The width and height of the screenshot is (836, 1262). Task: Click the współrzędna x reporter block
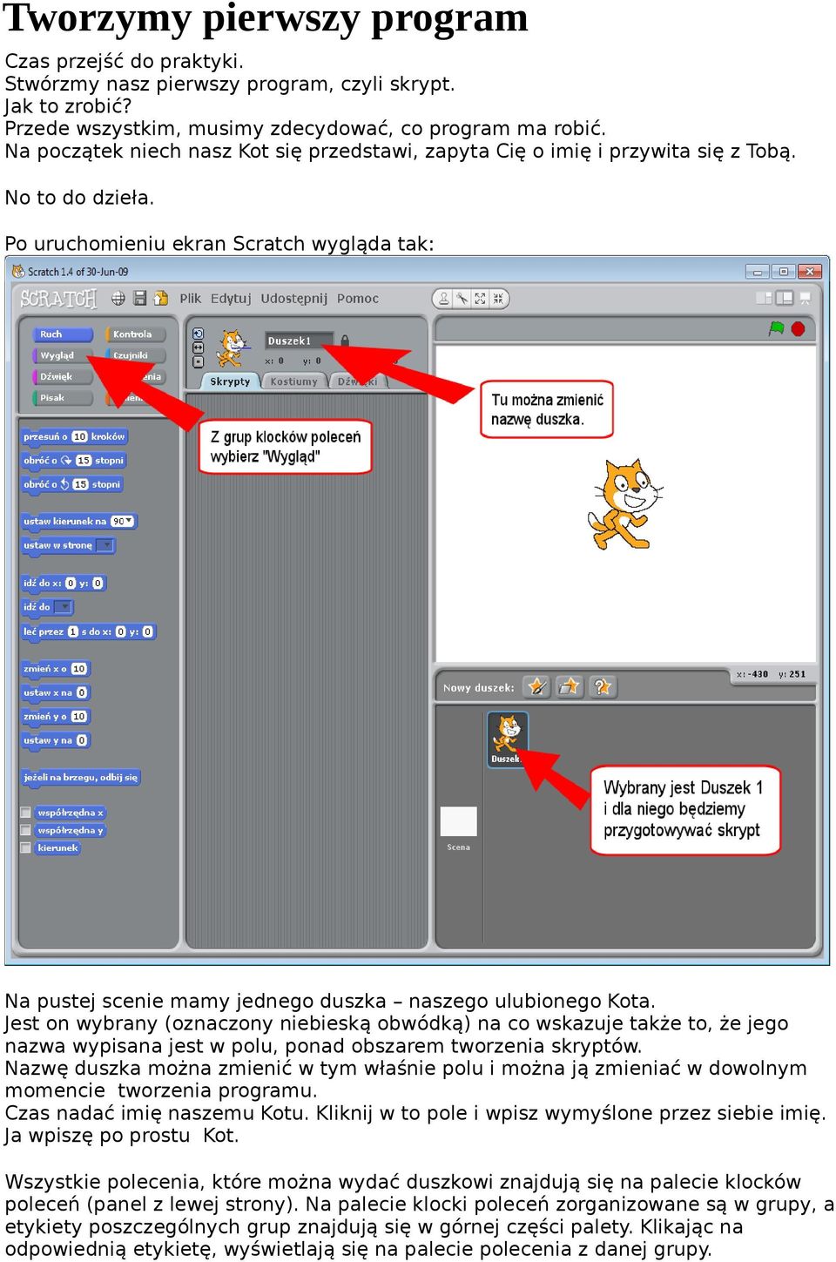[x=71, y=813]
